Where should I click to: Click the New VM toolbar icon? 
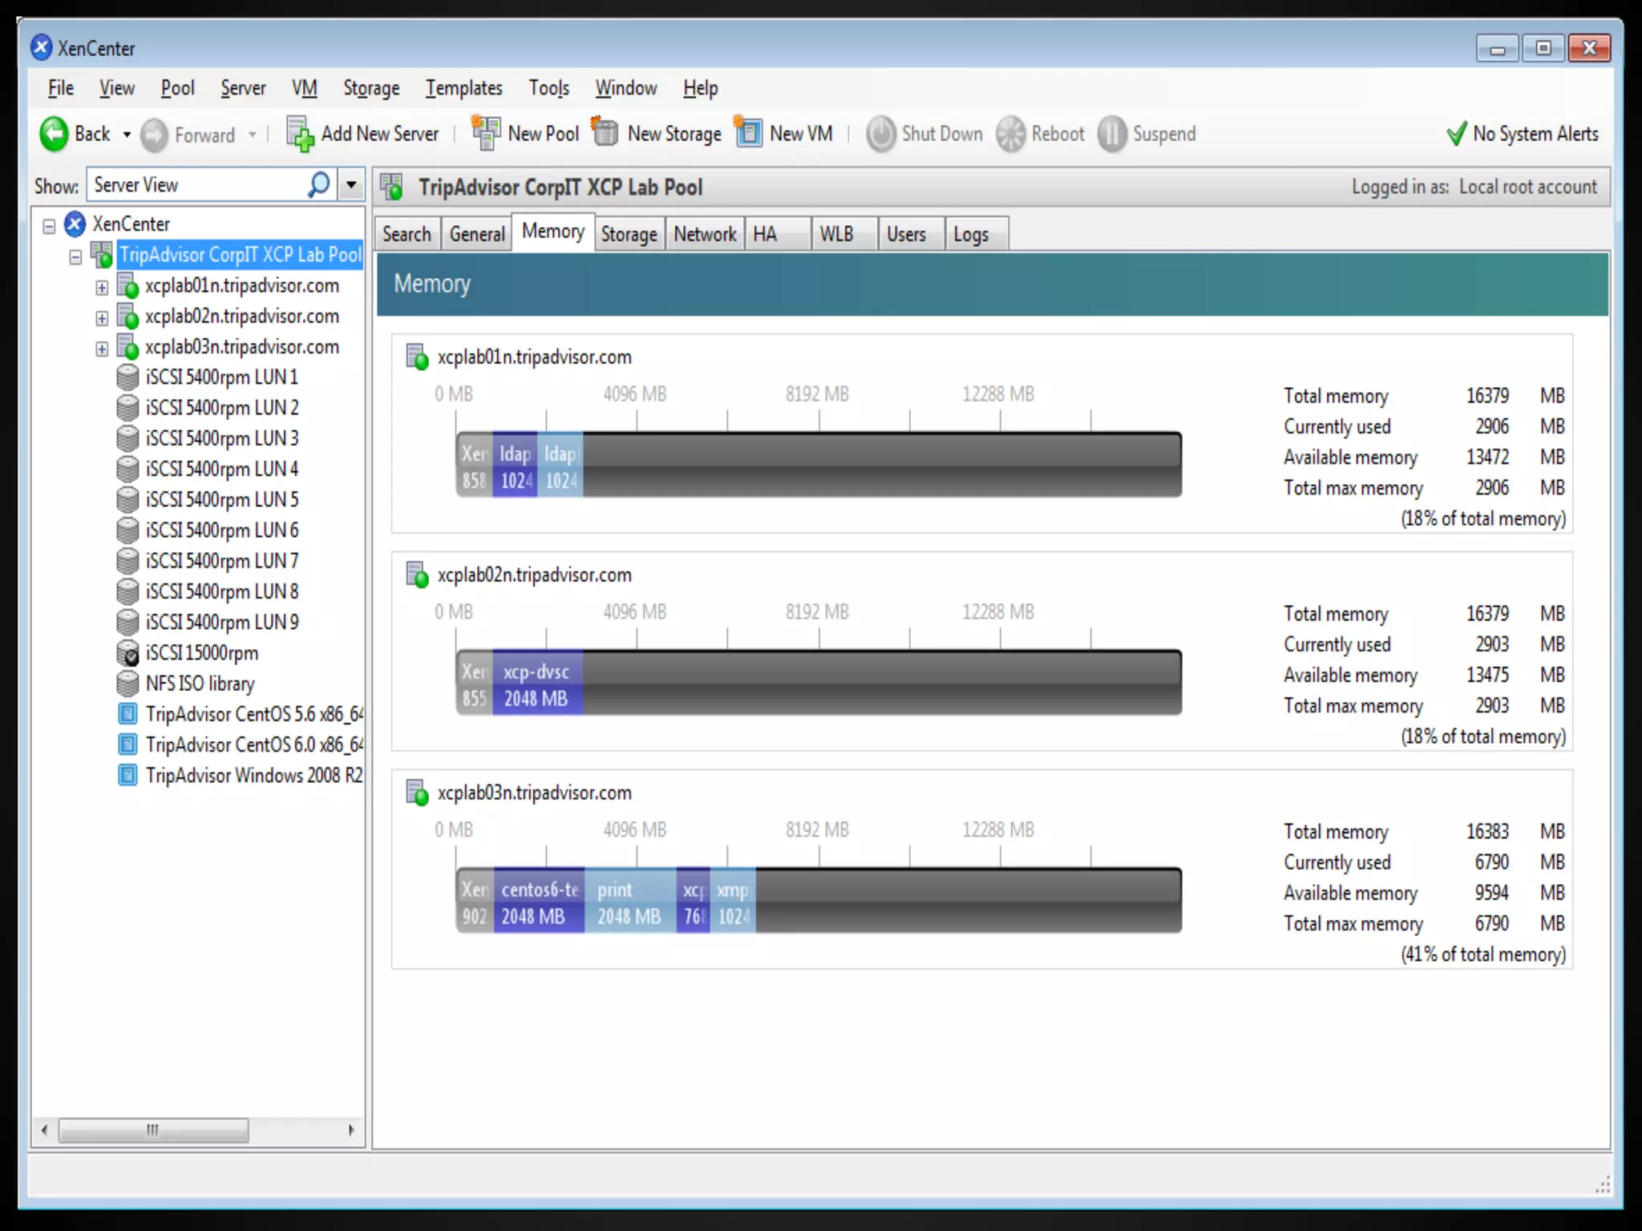click(748, 132)
